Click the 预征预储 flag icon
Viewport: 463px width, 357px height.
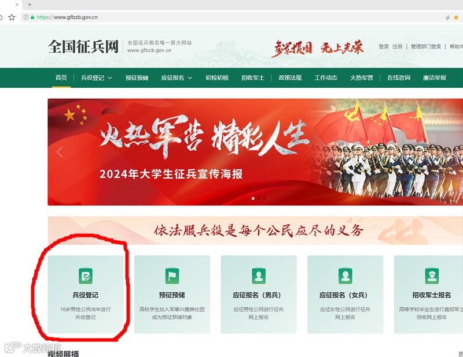coord(172,276)
